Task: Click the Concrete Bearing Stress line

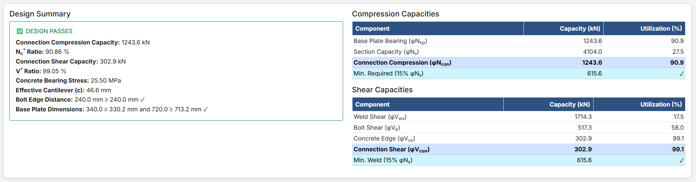Action: click(68, 81)
